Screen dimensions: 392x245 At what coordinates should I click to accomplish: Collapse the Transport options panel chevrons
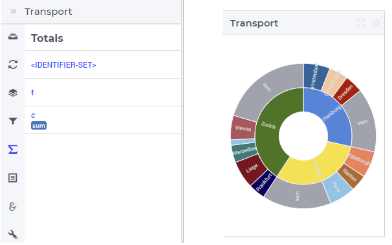click(x=13, y=12)
